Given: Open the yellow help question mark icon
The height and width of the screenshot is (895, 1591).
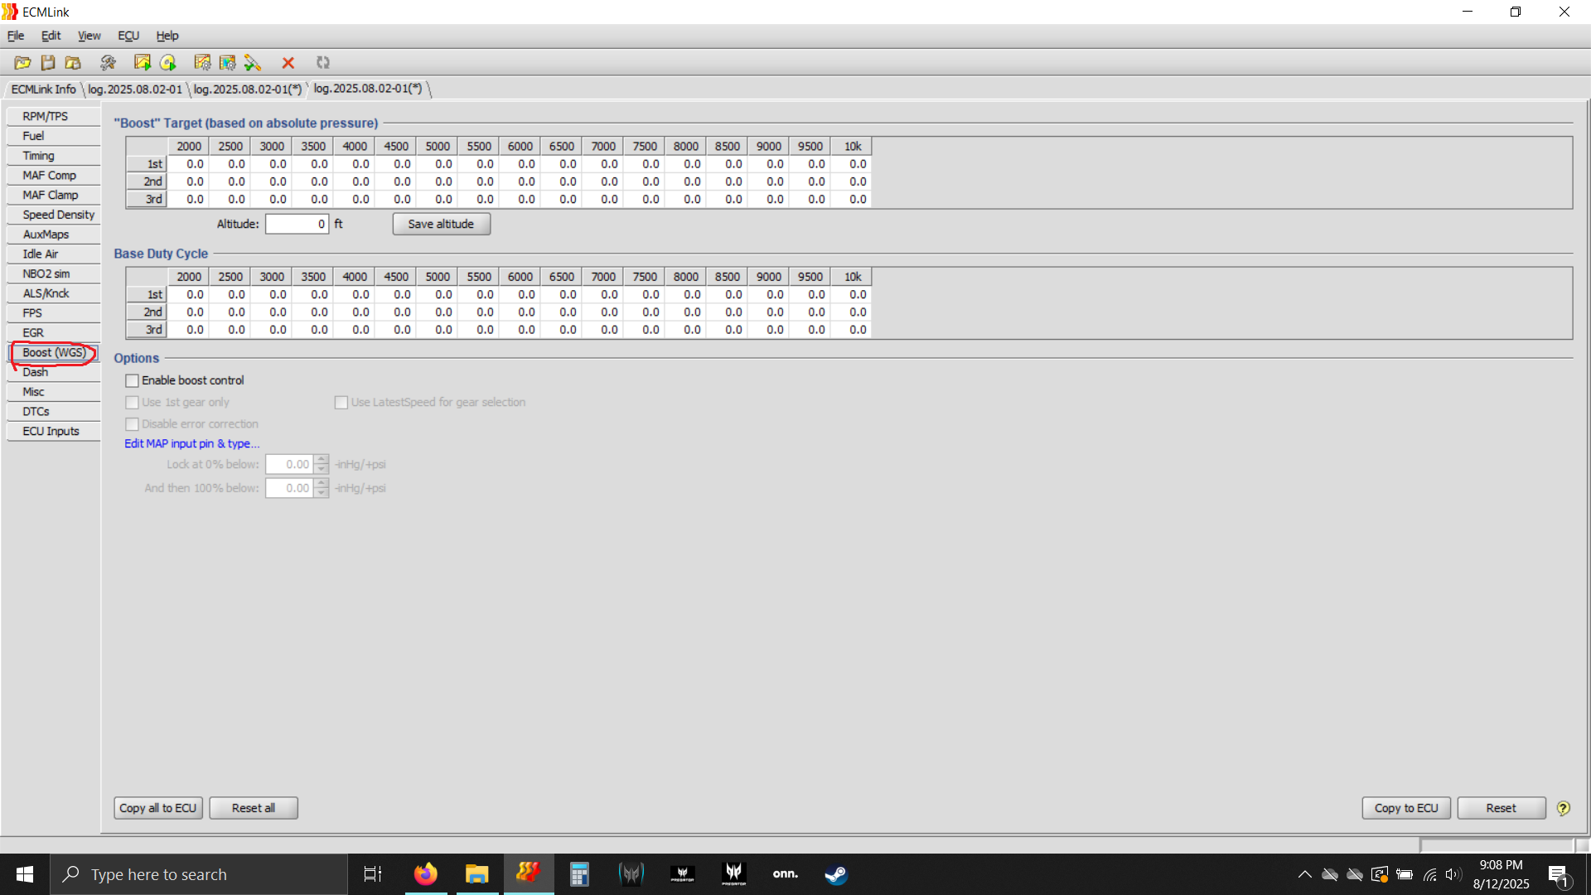Looking at the screenshot, I should [1564, 808].
